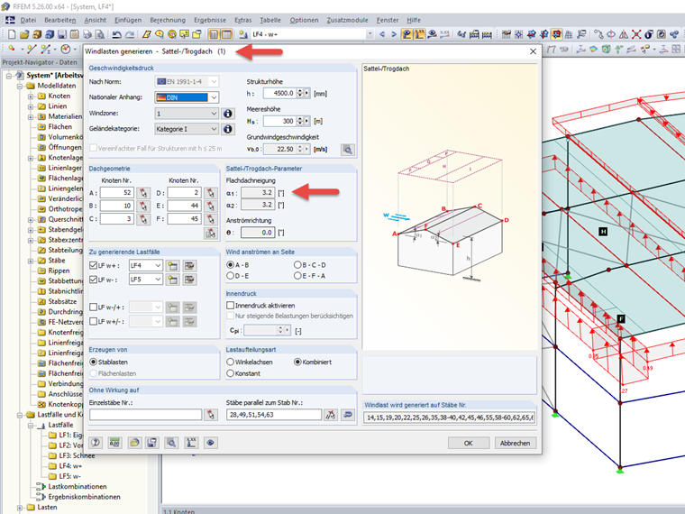685x514 pixels.
Task: Click load-from-folder icon in dialog footer
Action: [x=134, y=443]
